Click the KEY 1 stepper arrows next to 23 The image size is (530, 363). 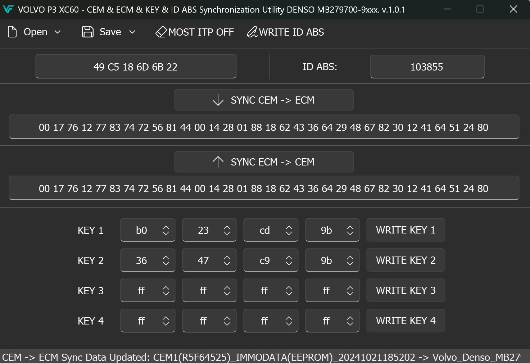pos(227,230)
